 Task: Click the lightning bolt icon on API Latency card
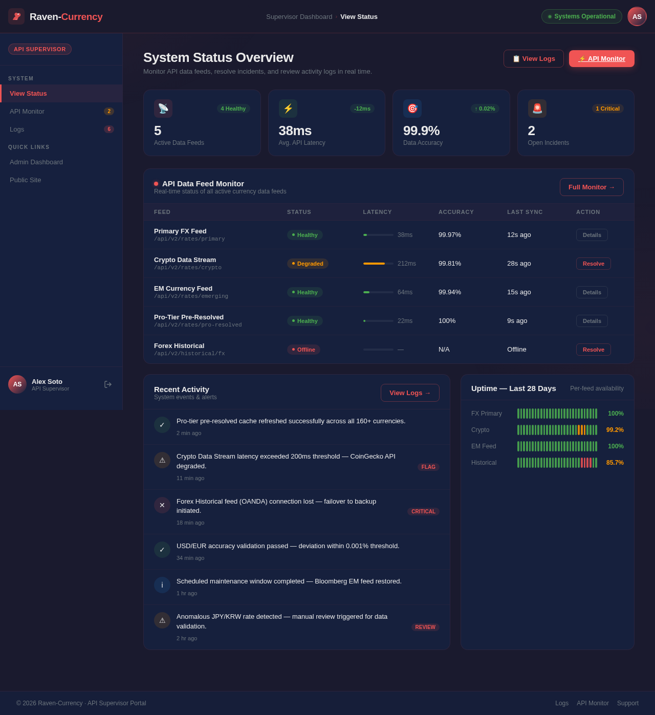pos(288,109)
